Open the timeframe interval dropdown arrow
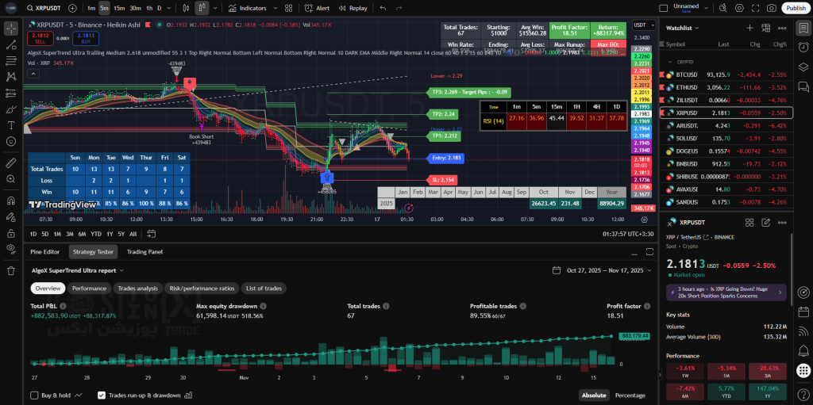 click(170, 8)
